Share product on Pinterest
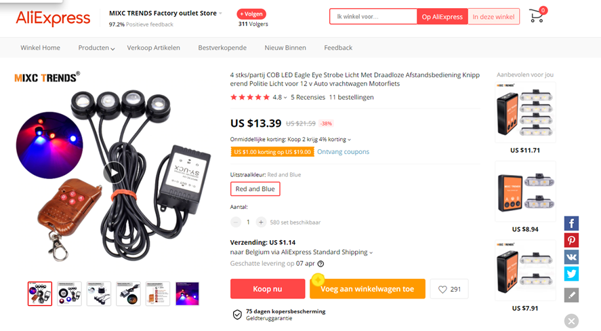The height and width of the screenshot is (331, 601). (572, 241)
